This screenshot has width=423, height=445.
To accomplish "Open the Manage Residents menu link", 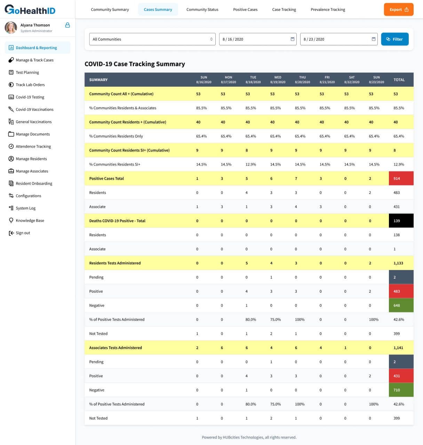I will [31, 159].
